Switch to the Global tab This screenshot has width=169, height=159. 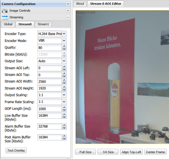[x=8, y=24]
